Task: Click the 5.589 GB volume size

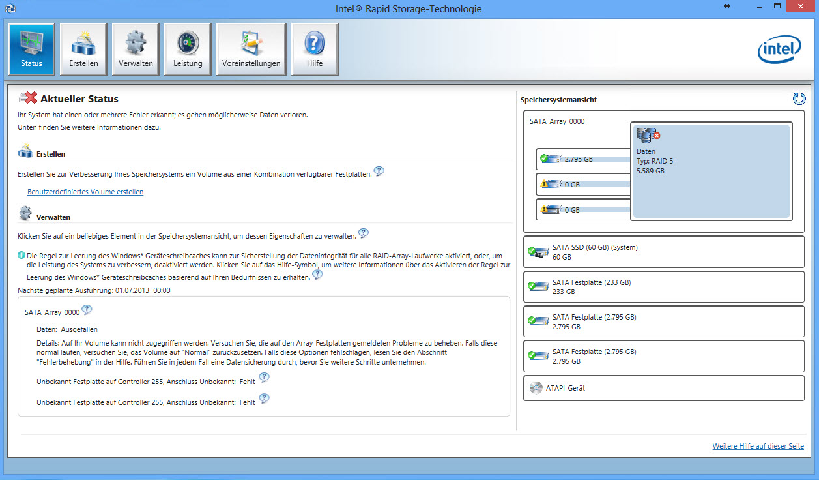Action: (x=650, y=172)
